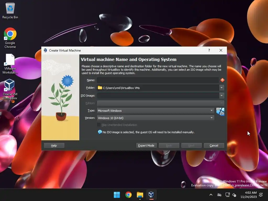
Task: Click the Windows 10 64-bit OS type icon
Action: point(220,111)
